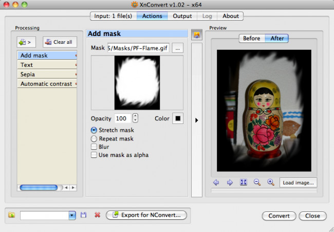Enable Use mask as alpha
Image resolution: width=334 pixels, height=232 pixels.
pos(94,155)
